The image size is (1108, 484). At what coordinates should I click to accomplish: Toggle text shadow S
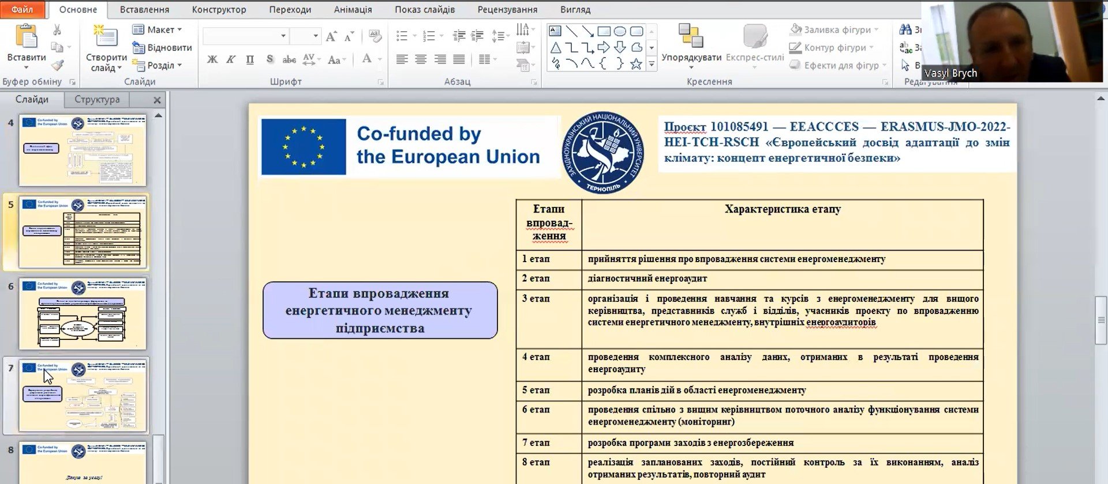(269, 59)
